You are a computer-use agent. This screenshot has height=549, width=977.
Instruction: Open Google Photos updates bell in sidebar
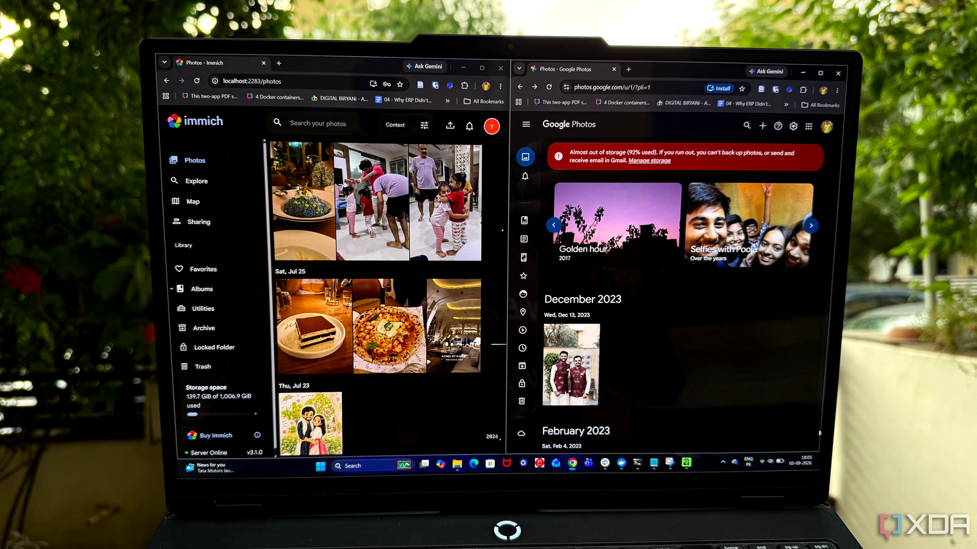click(x=525, y=176)
